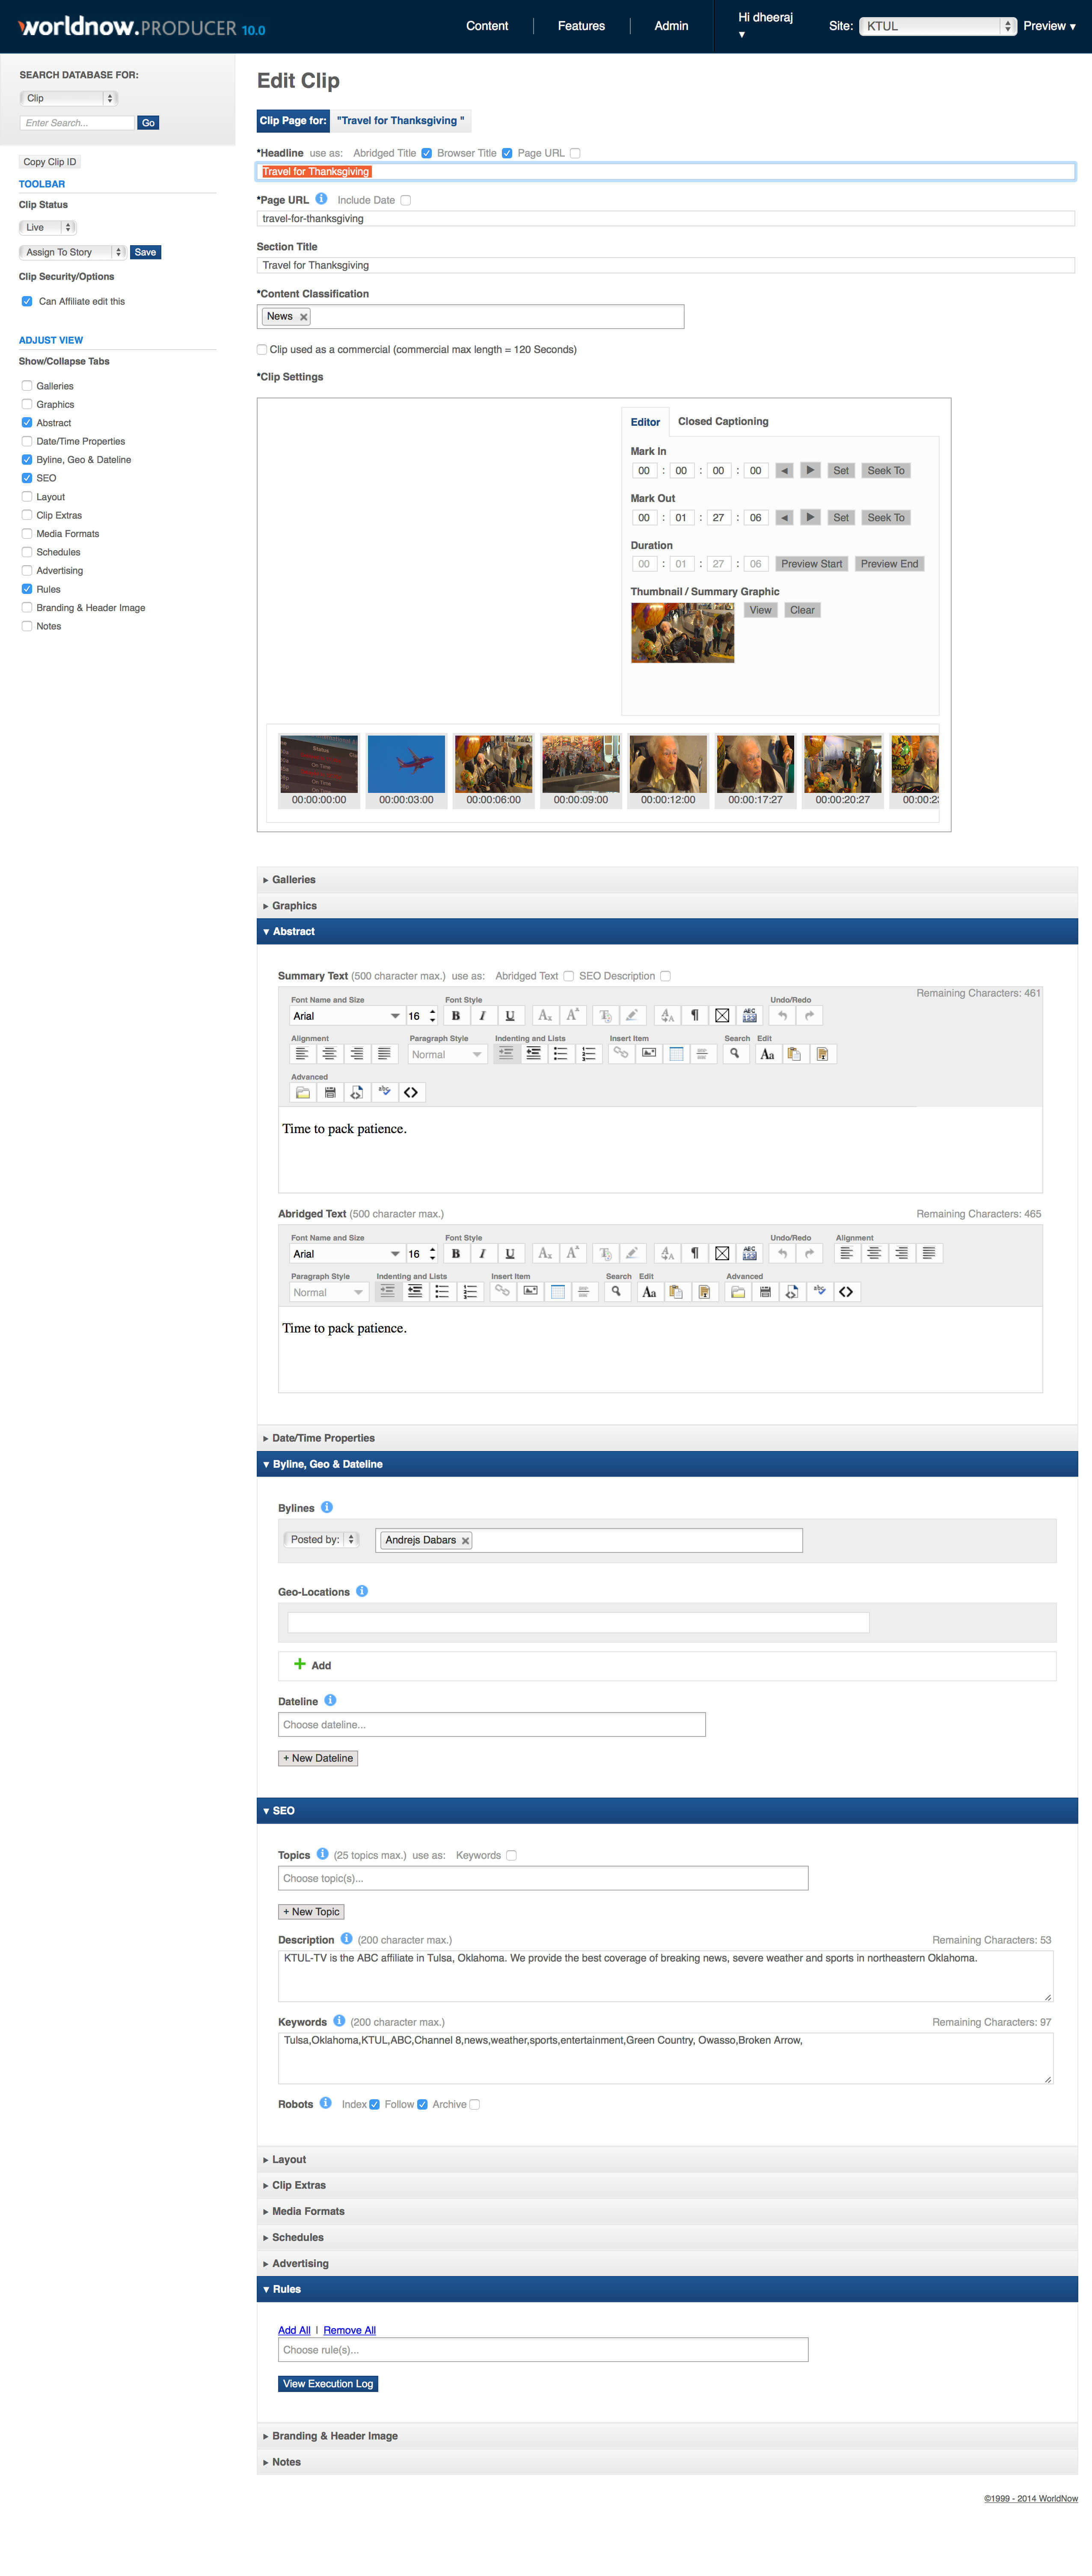Viewport: 1092px width, 2576px height.
Task: Click the Go search button
Action: coord(148,123)
